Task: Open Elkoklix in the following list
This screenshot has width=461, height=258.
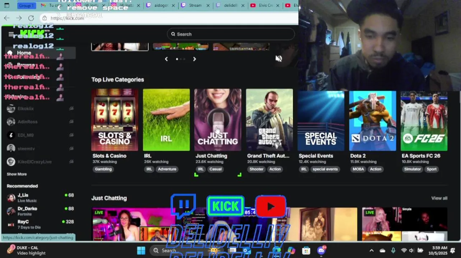Action: point(40,109)
